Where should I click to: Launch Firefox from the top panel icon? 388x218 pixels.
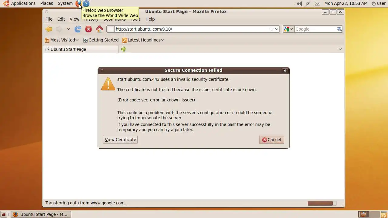pos(79,4)
